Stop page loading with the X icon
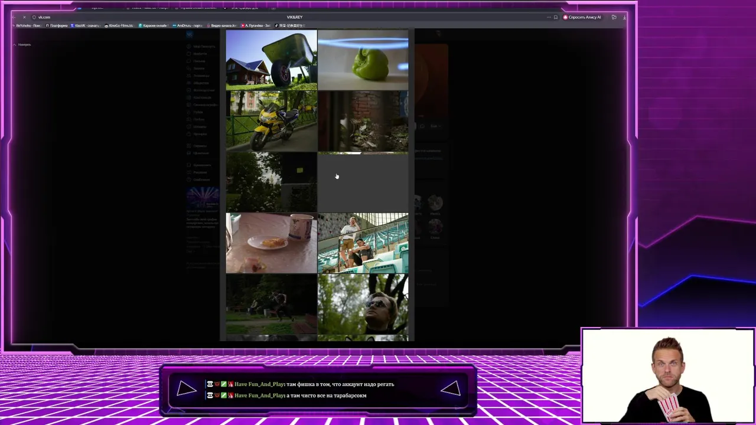The image size is (756, 425). (x=24, y=17)
